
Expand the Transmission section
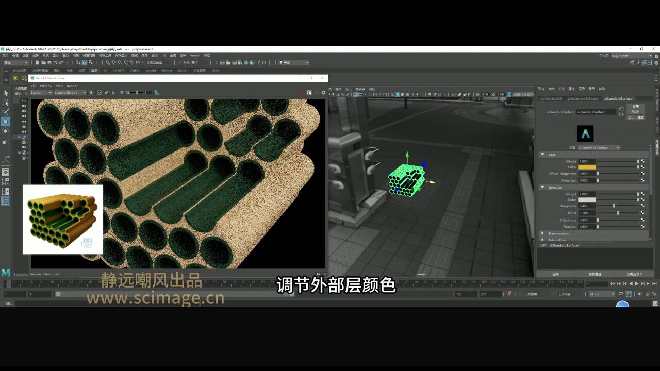tap(542, 233)
